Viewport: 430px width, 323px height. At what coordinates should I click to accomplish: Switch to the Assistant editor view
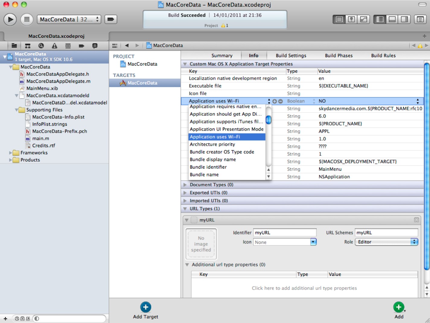pos(351,19)
